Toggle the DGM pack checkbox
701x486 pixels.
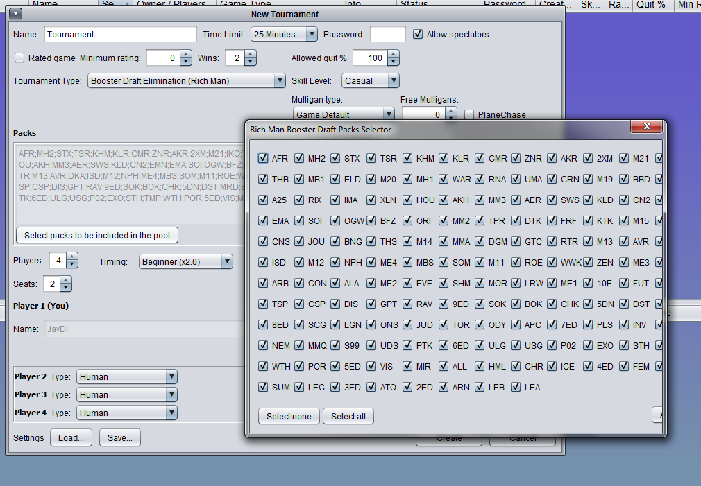(480, 242)
